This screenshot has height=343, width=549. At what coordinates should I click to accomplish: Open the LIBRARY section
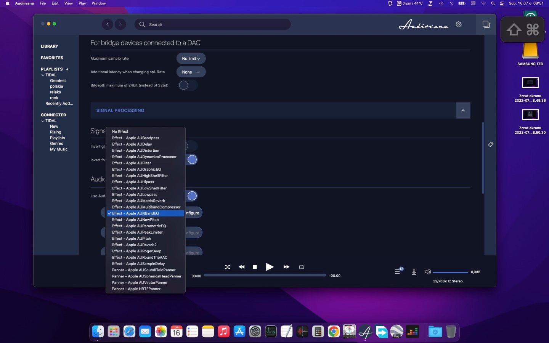click(50, 46)
